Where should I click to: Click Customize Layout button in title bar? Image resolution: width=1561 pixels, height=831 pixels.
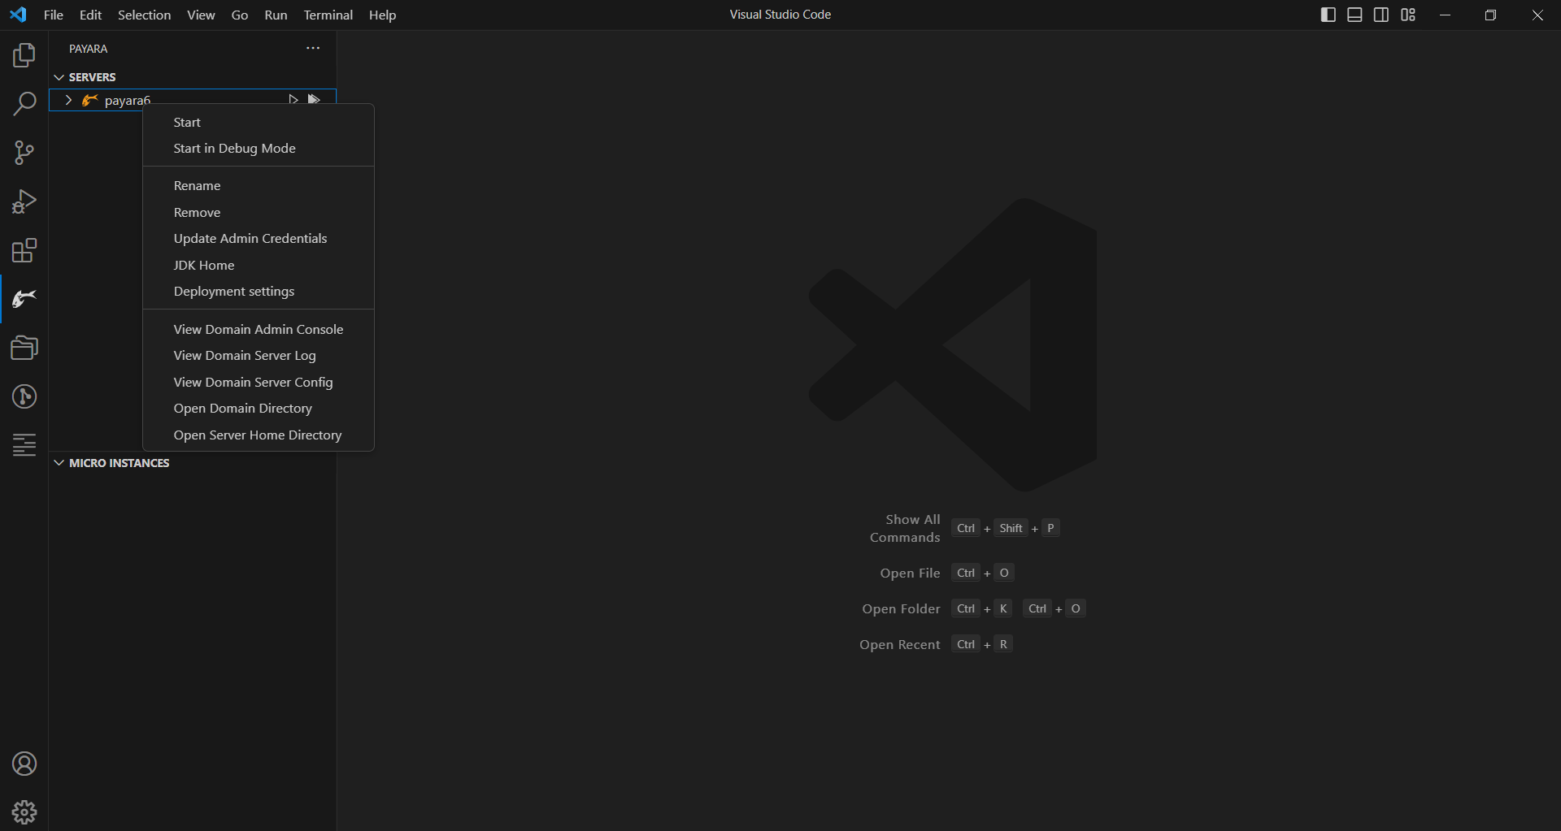(x=1408, y=15)
